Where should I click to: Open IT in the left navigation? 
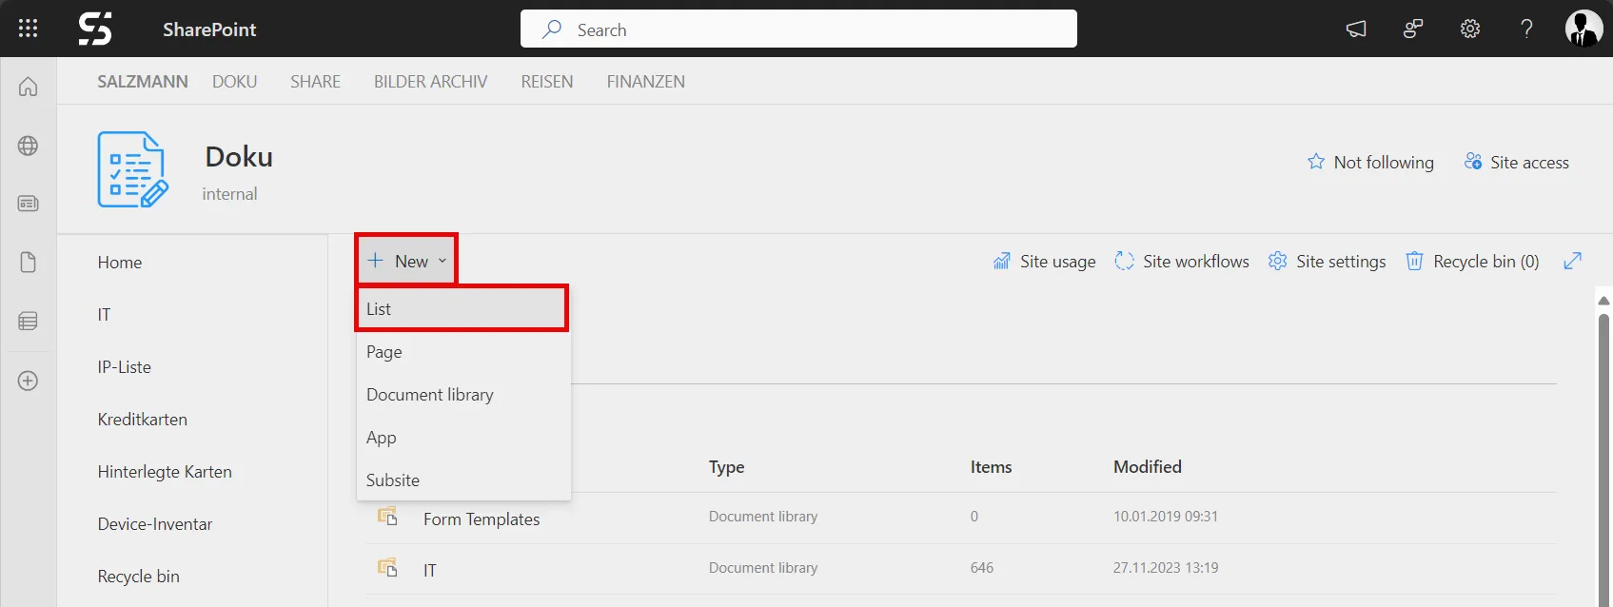(x=104, y=315)
